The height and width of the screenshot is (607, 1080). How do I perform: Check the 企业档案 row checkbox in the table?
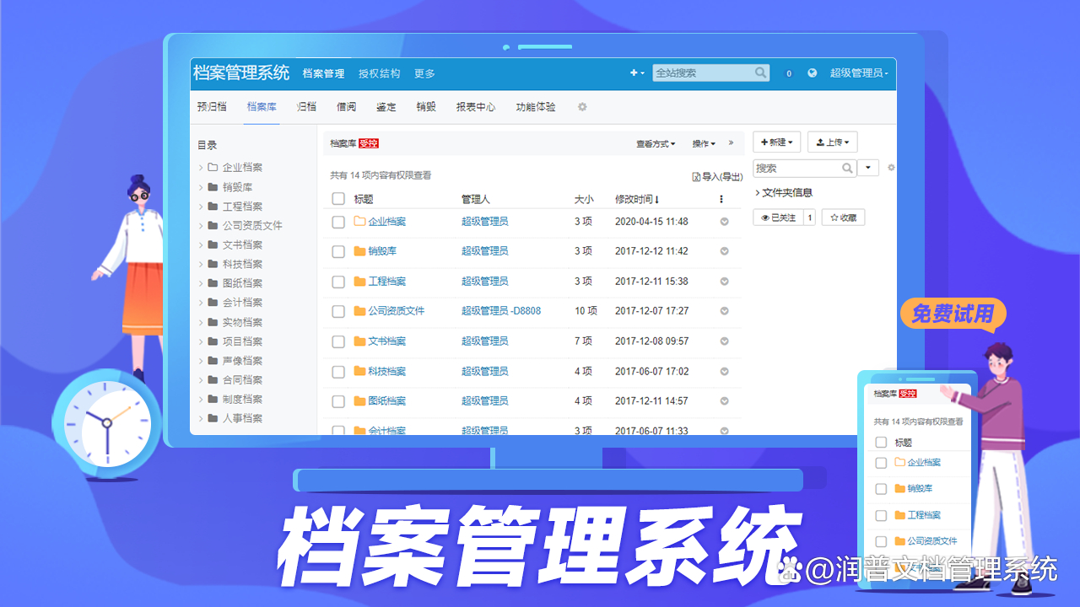[x=338, y=222]
